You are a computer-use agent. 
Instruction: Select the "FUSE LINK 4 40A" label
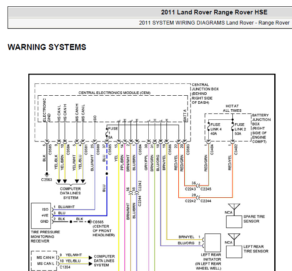[x=216, y=129]
